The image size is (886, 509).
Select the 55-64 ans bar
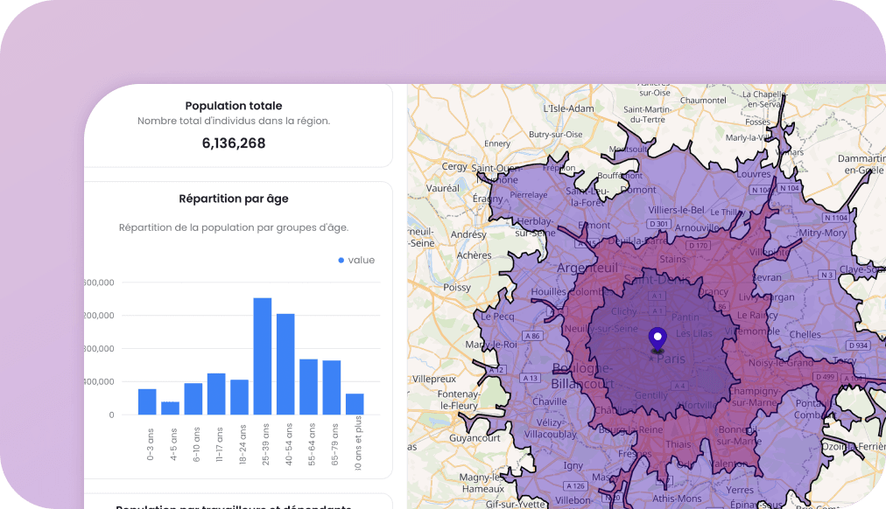308,387
